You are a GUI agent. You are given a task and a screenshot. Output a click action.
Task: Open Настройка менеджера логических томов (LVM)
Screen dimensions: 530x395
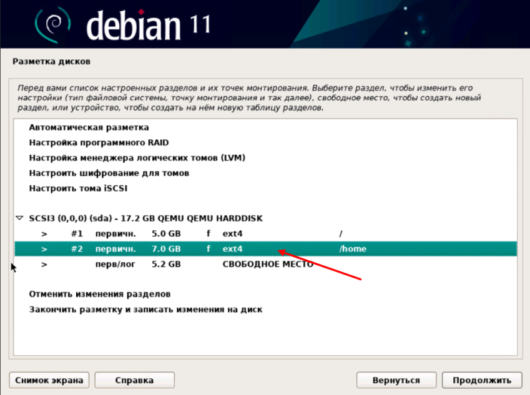137,158
